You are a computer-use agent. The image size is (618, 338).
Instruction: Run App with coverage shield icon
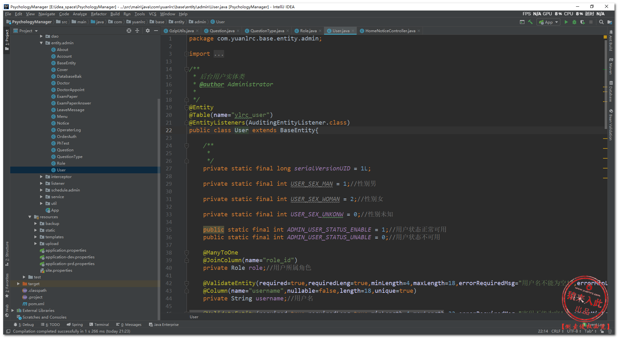tap(582, 22)
